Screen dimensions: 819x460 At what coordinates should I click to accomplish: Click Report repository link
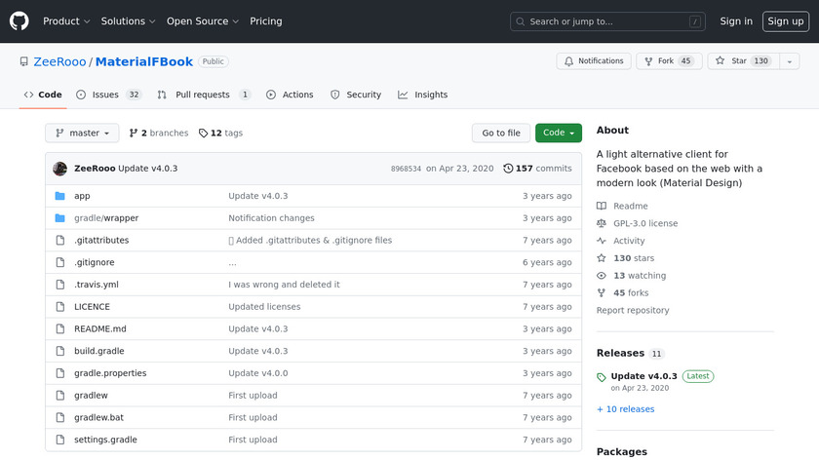(x=633, y=310)
